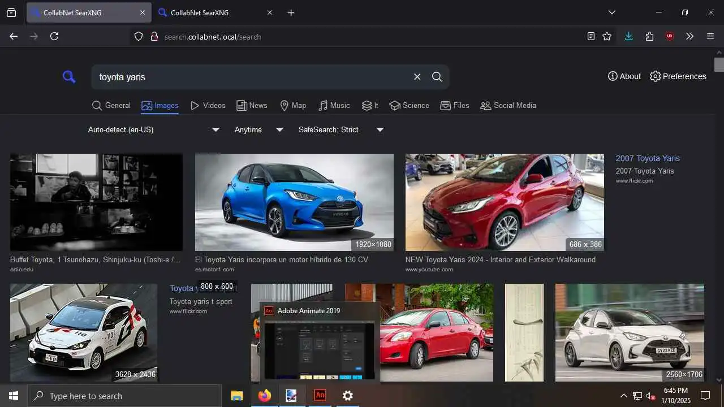This screenshot has width=724, height=407.
Task: Open the white rally Yaris image
Action: 84,332
